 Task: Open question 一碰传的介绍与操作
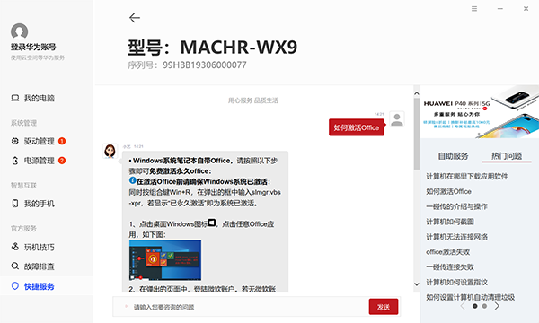[x=456, y=206]
